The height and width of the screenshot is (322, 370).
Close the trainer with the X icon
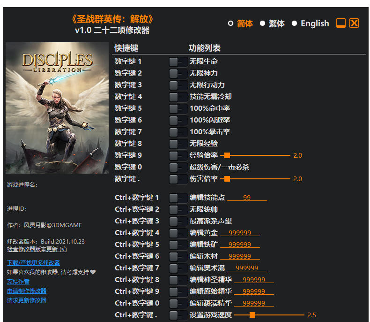(354, 23)
